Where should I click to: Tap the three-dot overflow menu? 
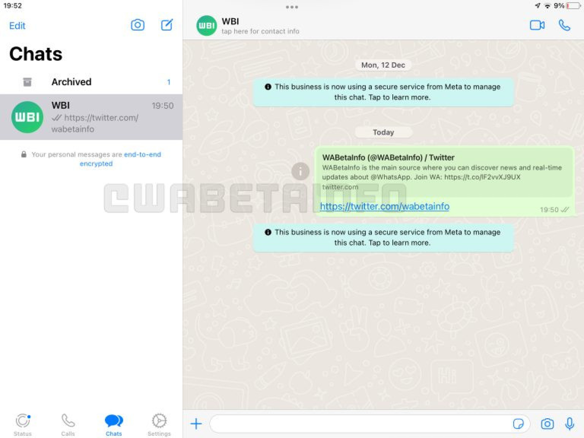pos(293,6)
